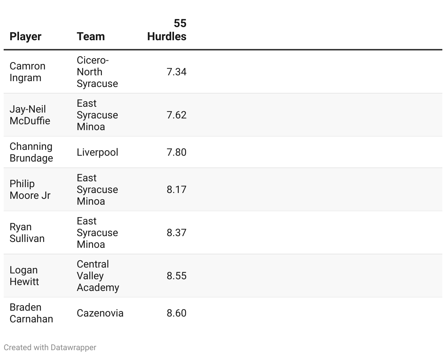
Task: Click the 8.17 hurdles time
Action: [177, 190]
